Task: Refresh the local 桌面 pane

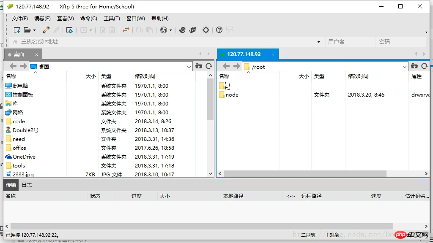Action: pos(209,66)
